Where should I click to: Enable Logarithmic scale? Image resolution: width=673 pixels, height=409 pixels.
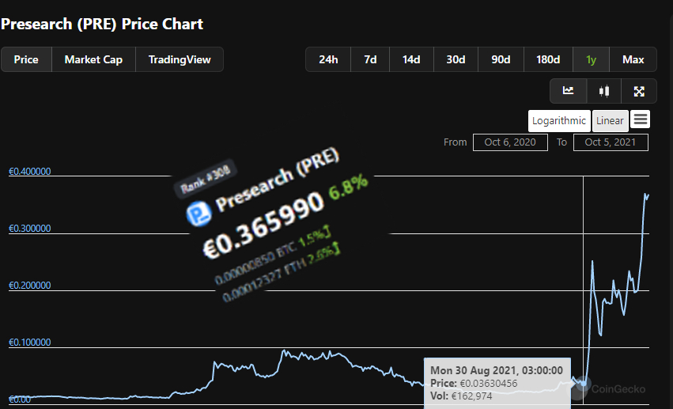559,121
